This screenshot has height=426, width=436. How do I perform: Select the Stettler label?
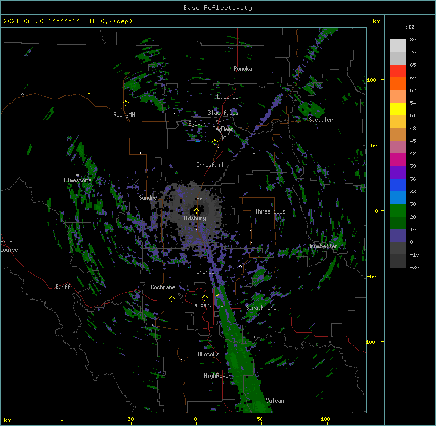(321, 120)
